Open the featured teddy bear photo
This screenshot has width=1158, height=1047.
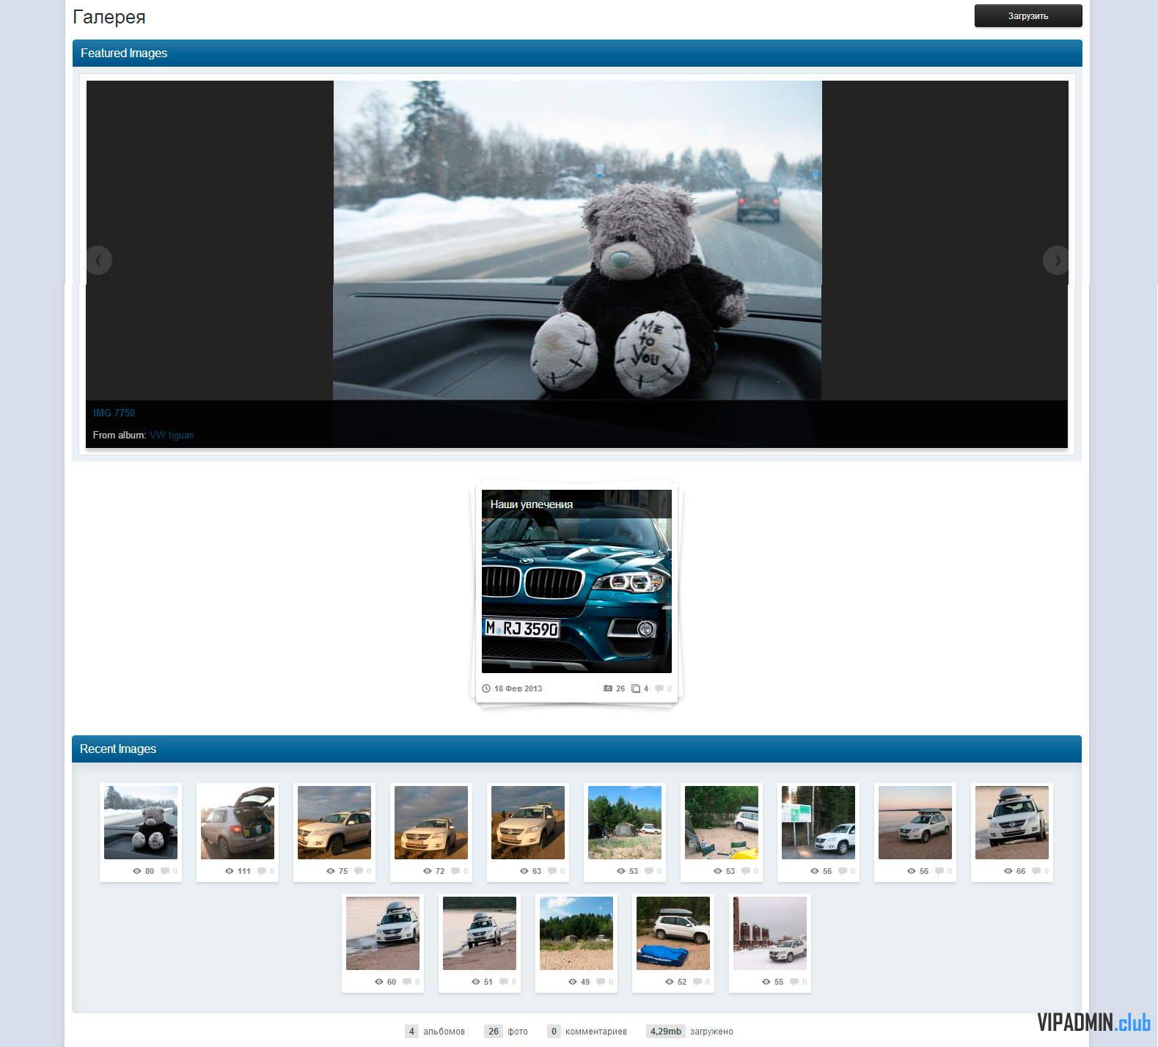click(x=577, y=240)
